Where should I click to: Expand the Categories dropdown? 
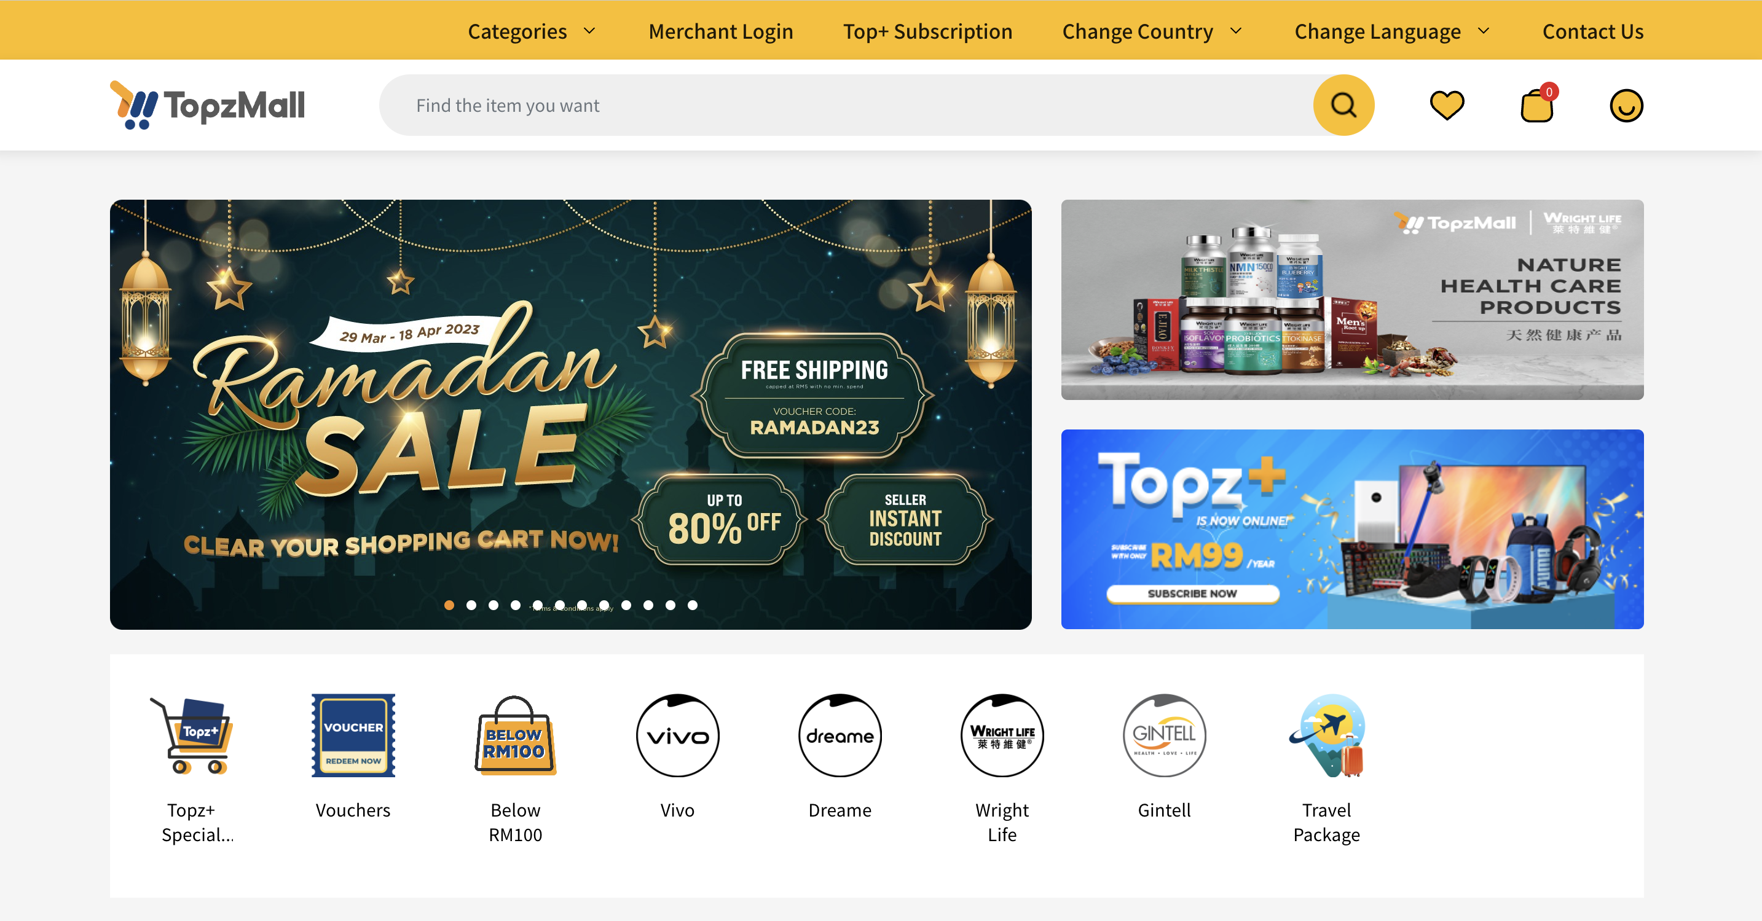tap(532, 31)
